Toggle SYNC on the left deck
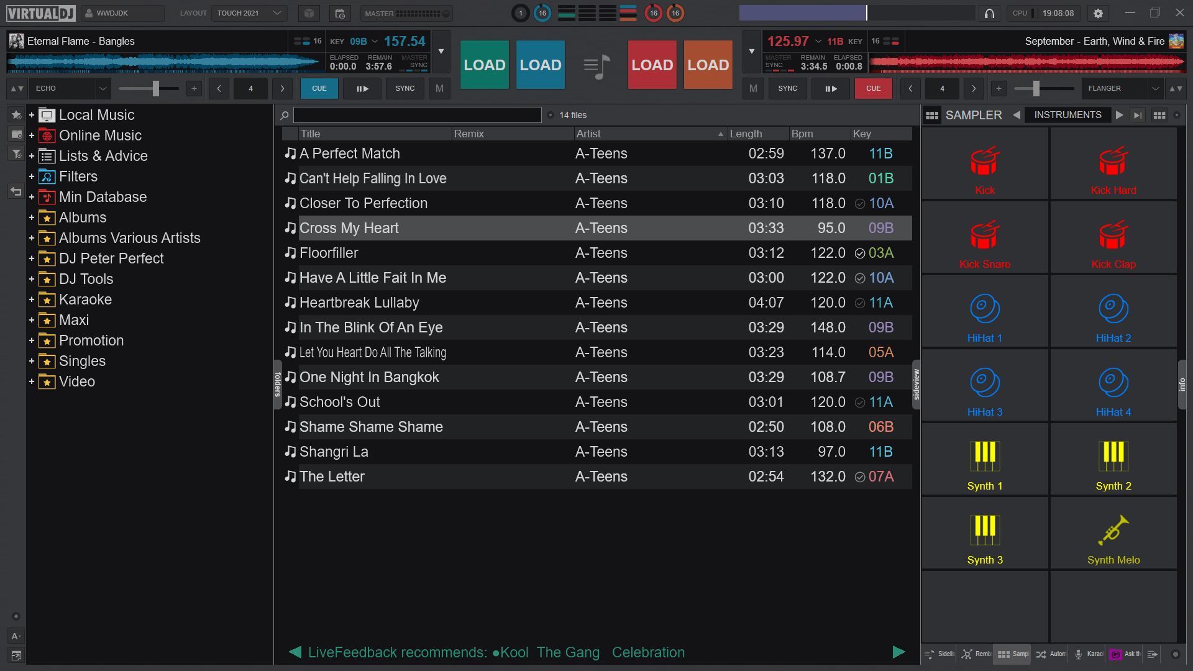 pos(405,89)
